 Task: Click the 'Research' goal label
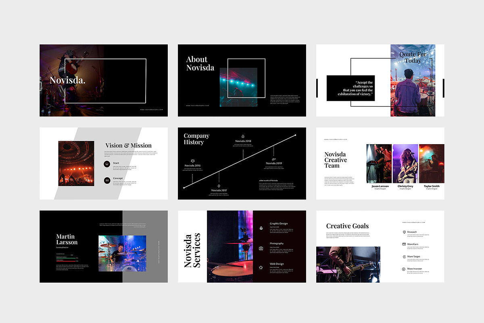pos(412,232)
